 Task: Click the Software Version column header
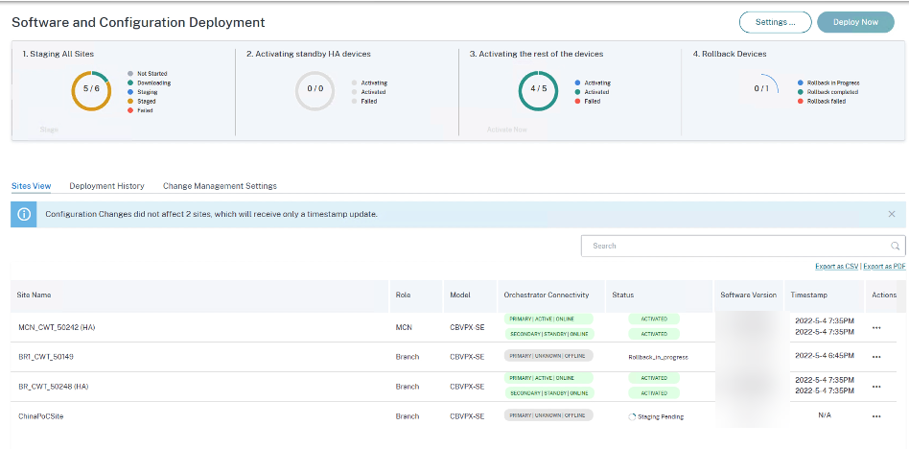click(x=749, y=295)
